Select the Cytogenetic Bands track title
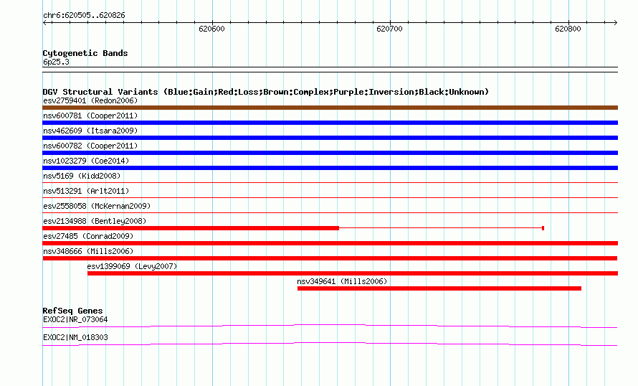638x386 pixels. [85, 53]
